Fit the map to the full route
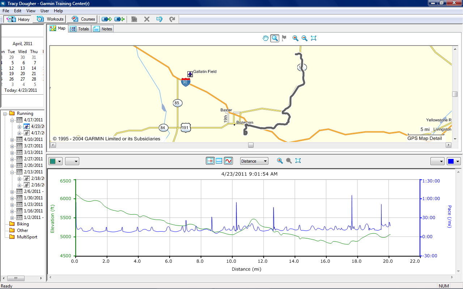Screen dimensions: 463x289 (x=314, y=38)
